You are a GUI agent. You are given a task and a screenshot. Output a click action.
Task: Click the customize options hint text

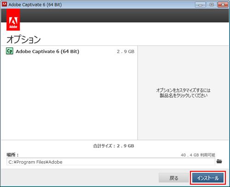point(184,93)
